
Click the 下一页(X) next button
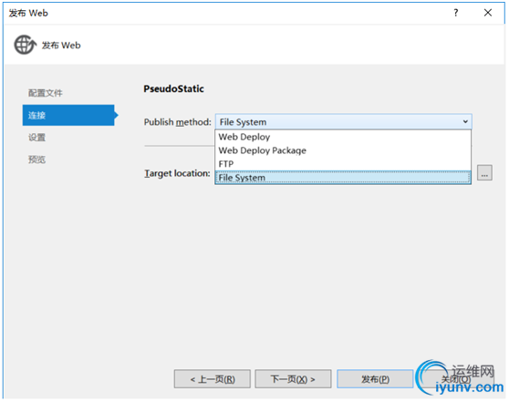pos(293,378)
